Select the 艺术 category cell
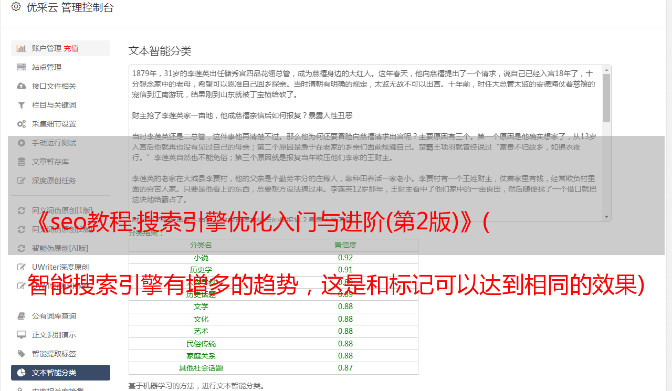Viewport: 672px width, 391px height. coord(201,331)
